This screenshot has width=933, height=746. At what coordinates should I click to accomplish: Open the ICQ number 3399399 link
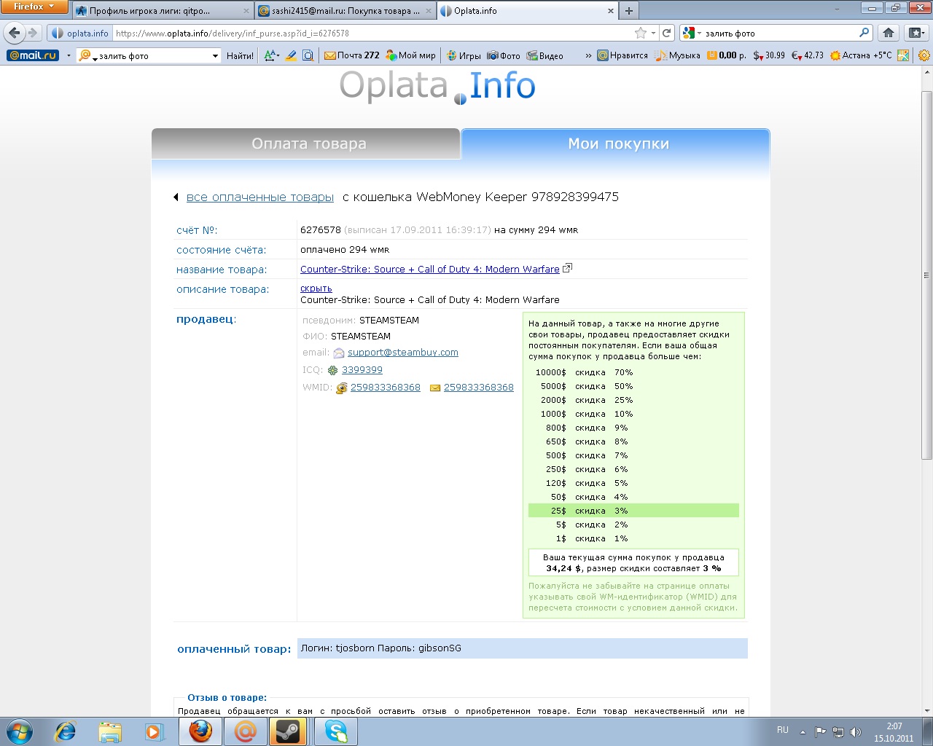(362, 370)
